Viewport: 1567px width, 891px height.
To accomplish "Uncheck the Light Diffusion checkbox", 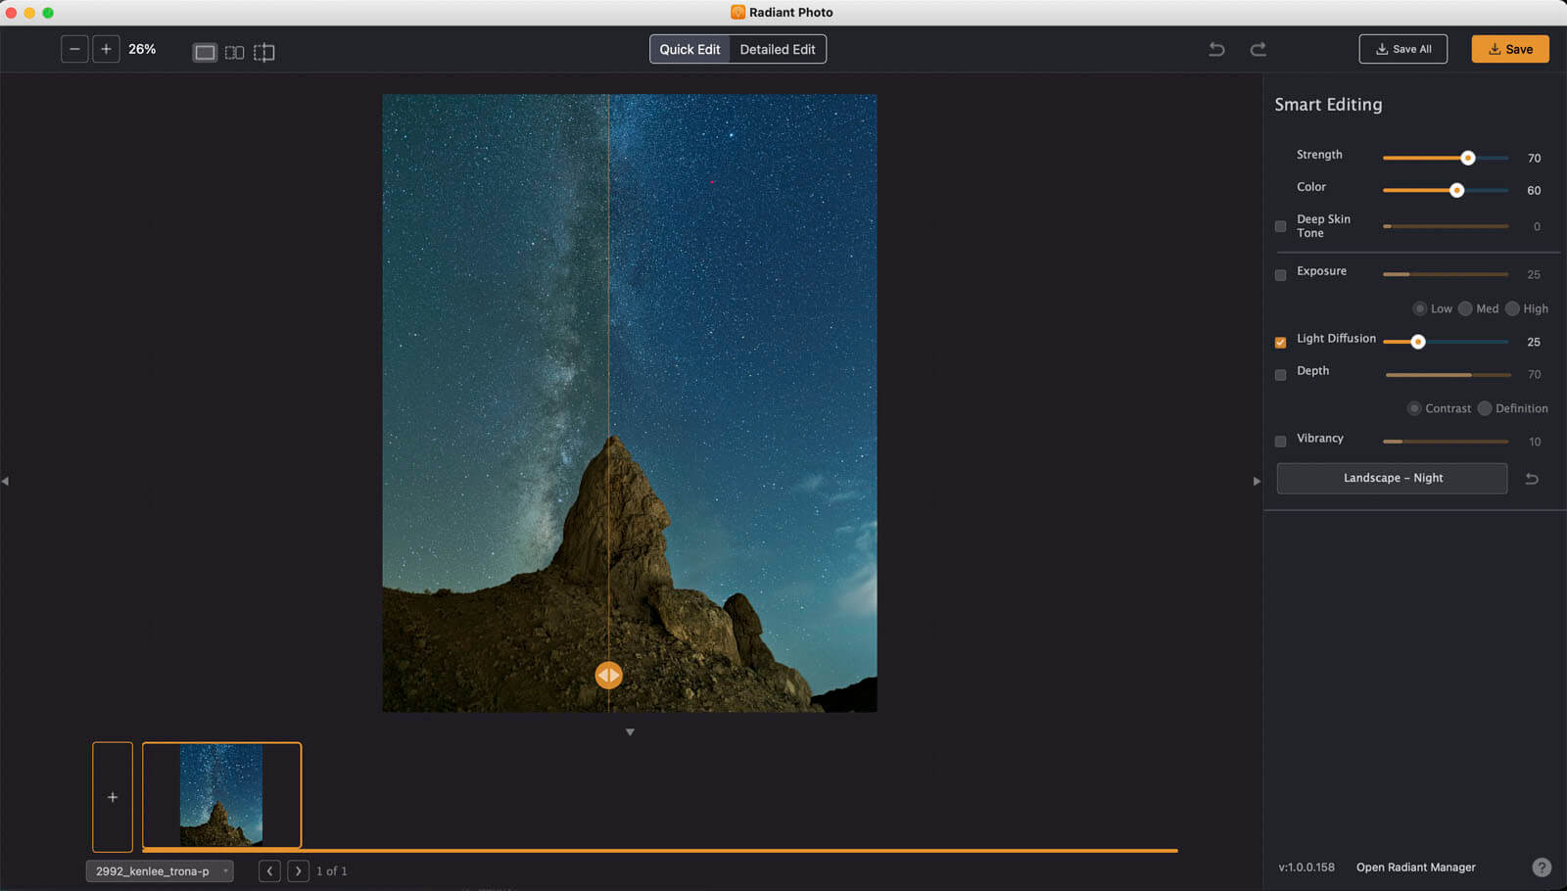I will click(1280, 343).
